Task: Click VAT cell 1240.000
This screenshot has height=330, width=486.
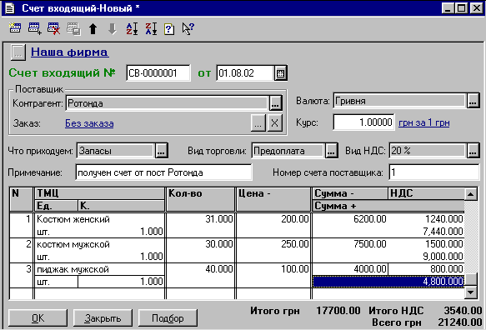Action: (426, 219)
